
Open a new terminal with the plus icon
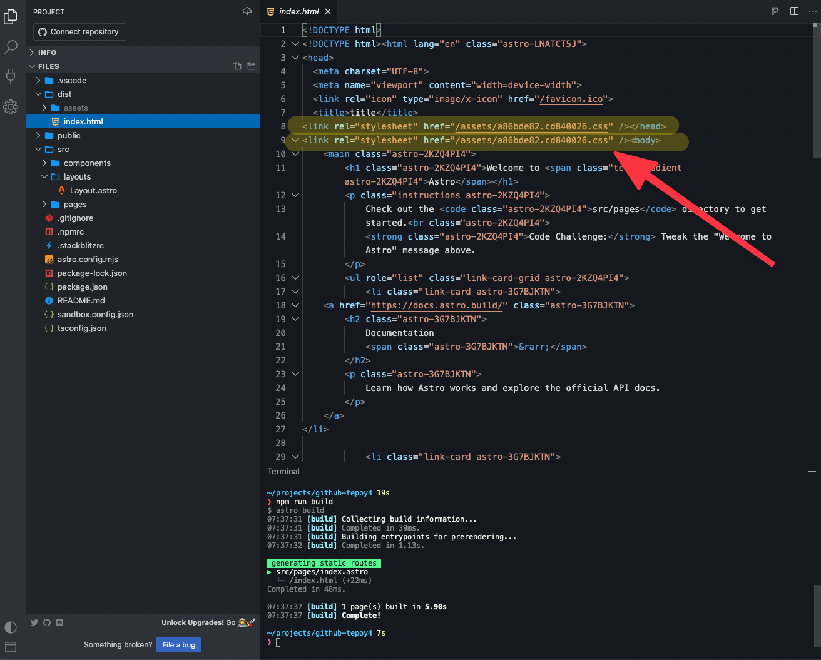pos(812,472)
